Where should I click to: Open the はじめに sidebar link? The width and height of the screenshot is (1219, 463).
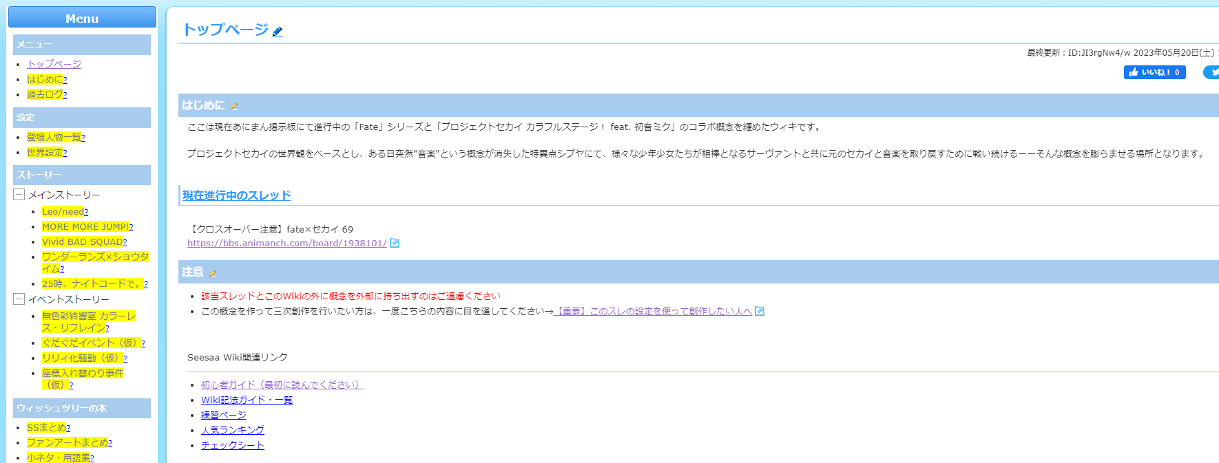point(45,79)
